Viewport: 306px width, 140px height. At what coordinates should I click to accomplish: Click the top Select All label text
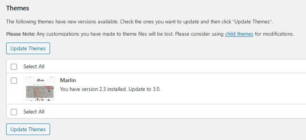click(34, 66)
